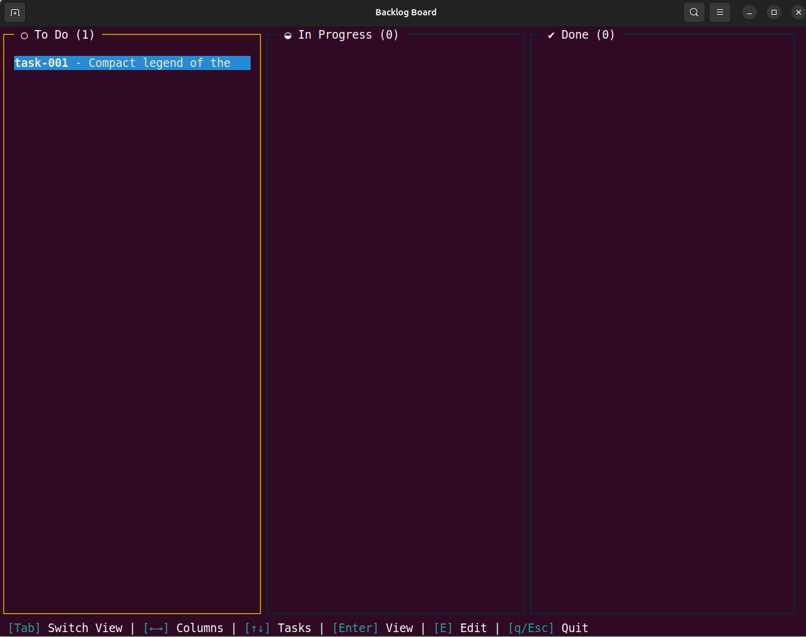
Task: Click the checkmark icon beside Done
Action: click(x=551, y=36)
